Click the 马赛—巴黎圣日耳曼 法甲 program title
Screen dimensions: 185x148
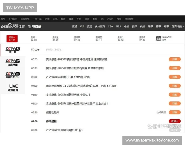tap(81, 86)
